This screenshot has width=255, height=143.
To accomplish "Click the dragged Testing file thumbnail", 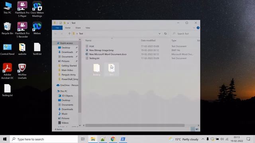I will (96, 70).
